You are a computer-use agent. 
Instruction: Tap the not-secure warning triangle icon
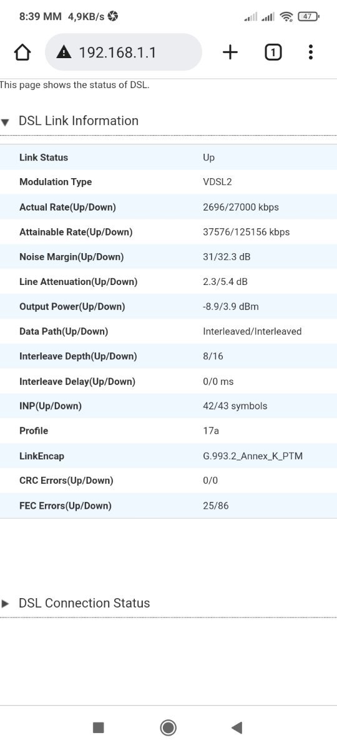pos(64,52)
